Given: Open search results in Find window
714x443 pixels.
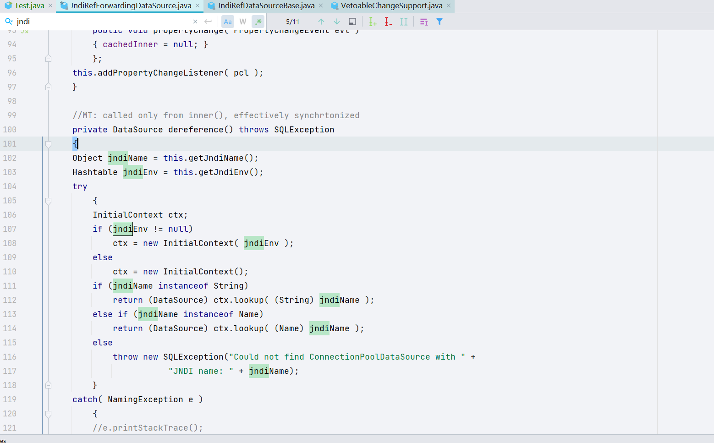Looking at the screenshot, I should pyautogui.click(x=352, y=22).
